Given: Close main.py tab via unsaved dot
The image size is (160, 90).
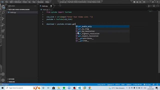Looking at the screenshot, I should (51, 6).
